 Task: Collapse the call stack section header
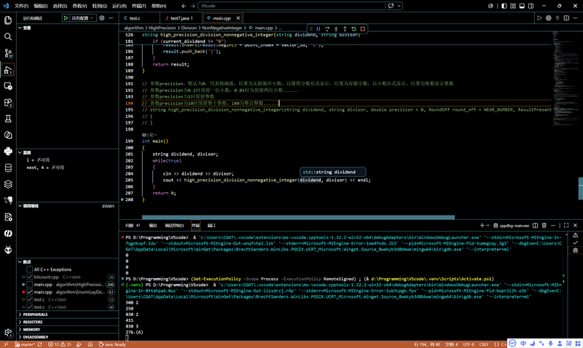[x=68, y=206]
